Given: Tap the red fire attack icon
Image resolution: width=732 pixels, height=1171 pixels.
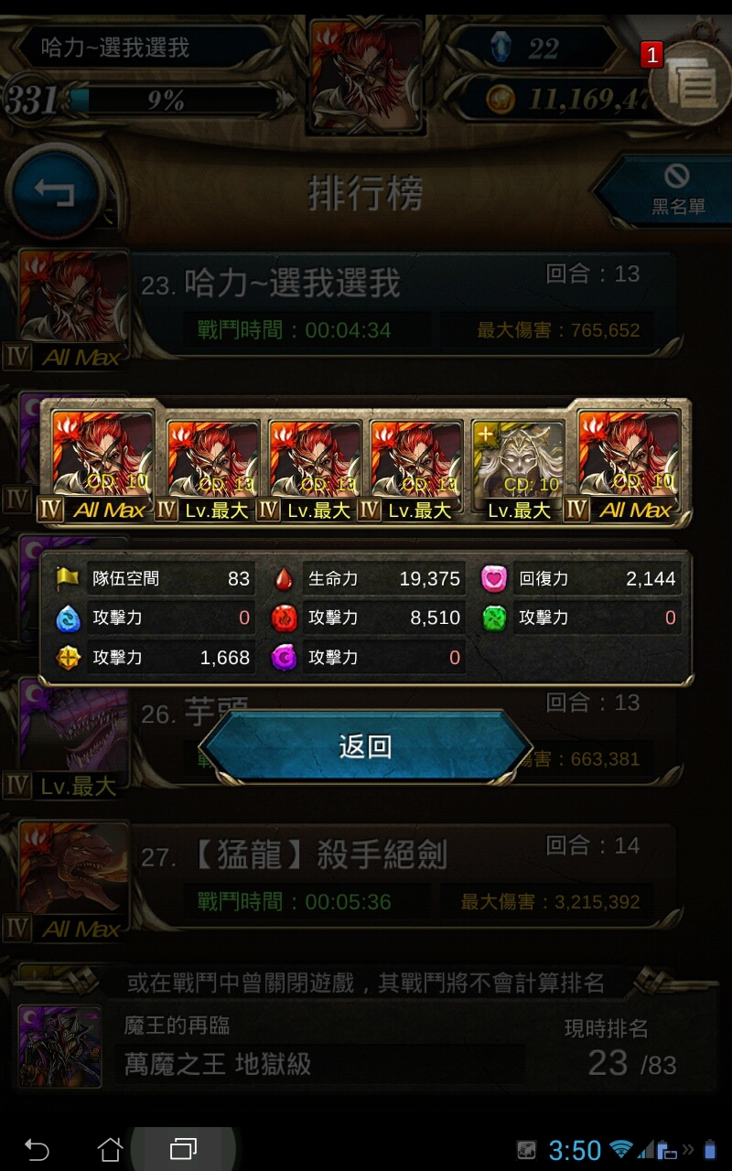Looking at the screenshot, I should pos(285,618).
